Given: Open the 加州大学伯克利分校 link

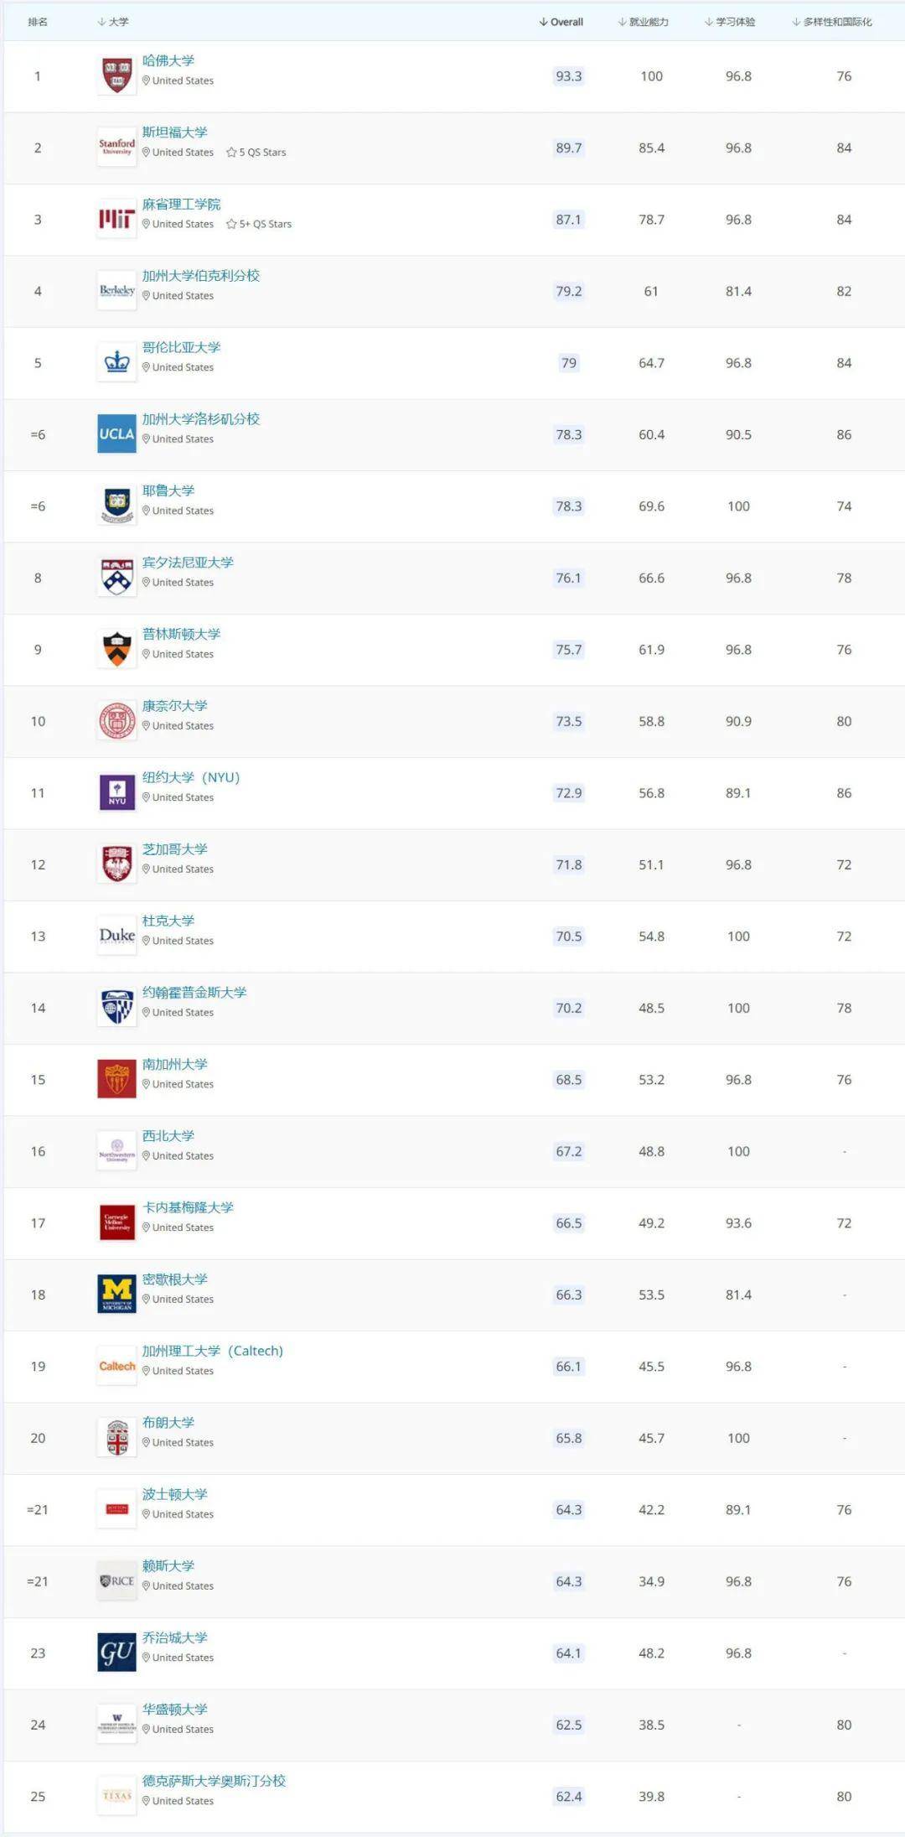Looking at the screenshot, I should pyautogui.click(x=200, y=276).
